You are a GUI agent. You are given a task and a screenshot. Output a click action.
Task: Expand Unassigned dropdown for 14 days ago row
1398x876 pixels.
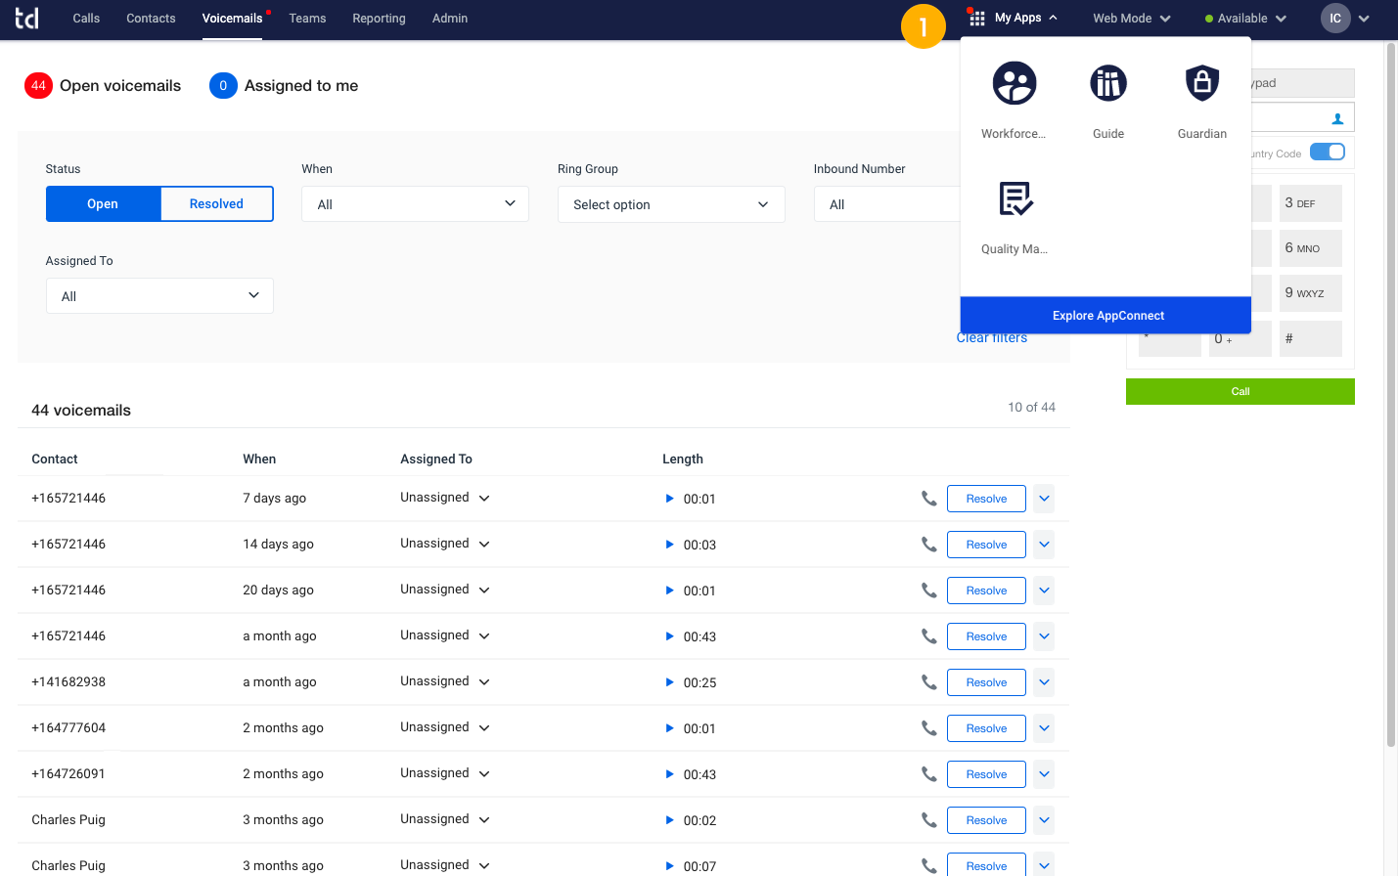click(x=484, y=545)
